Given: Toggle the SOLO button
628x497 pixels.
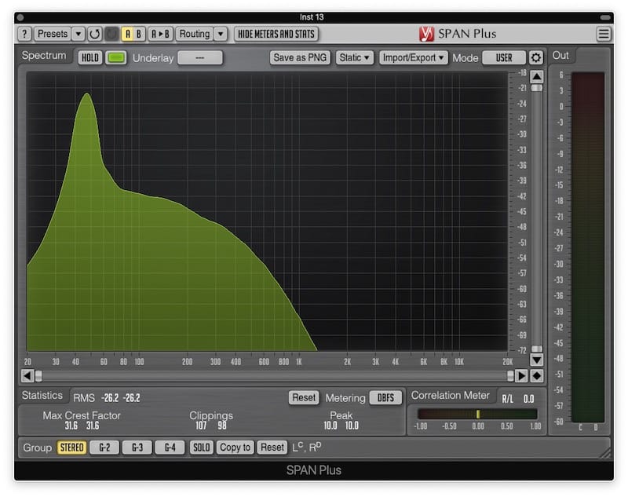Looking at the screenshot, I should point(202,448).
